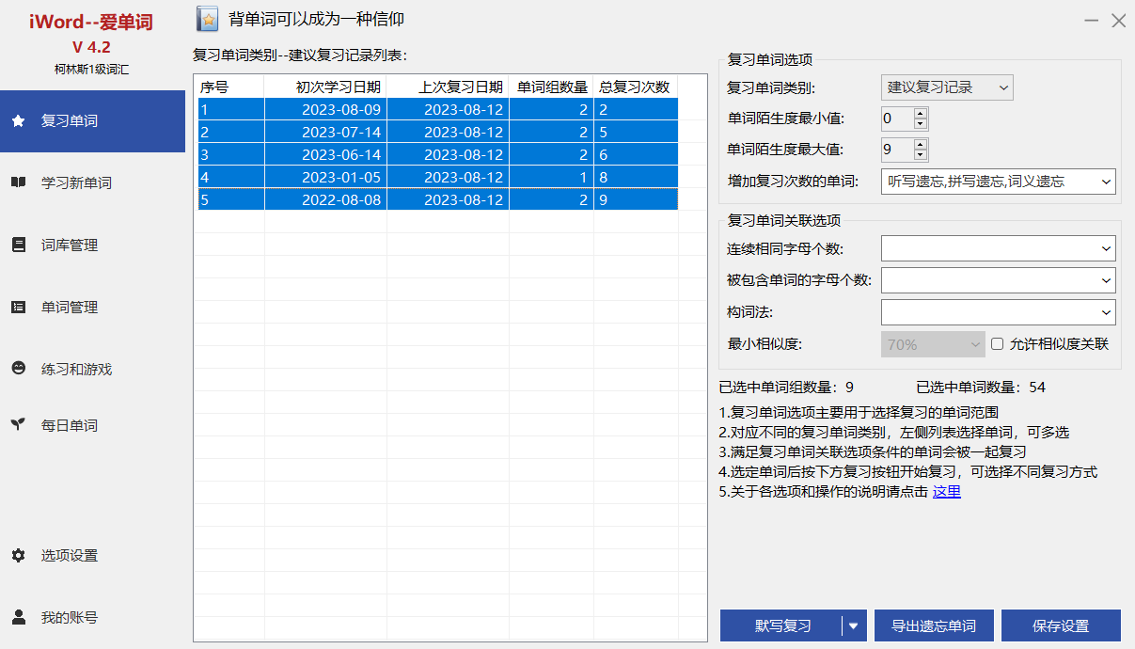The width and height of the screenshot is (1135, 649).
Task: Click the person icon for 我的账号
Action: tap(18, 618)
